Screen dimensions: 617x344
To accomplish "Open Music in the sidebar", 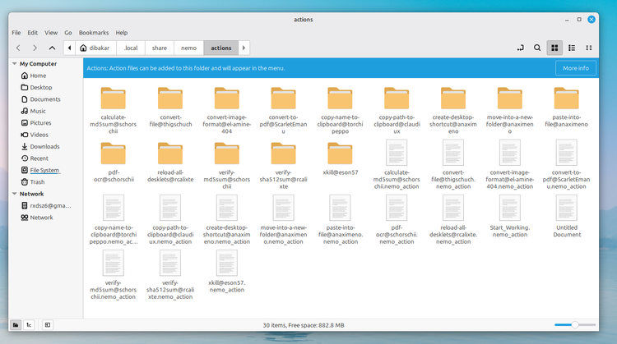I will click(x=38, y=111).
